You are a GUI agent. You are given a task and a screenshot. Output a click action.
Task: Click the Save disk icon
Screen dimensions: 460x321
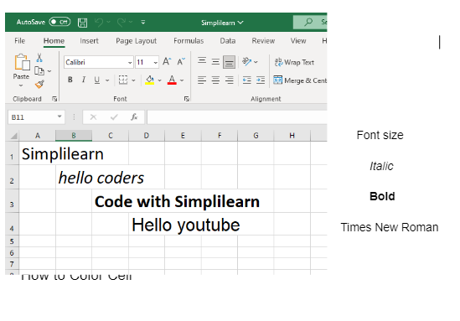82,23
